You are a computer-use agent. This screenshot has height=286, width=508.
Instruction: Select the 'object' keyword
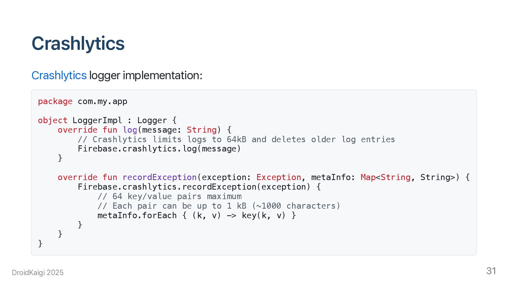(53, 120)
